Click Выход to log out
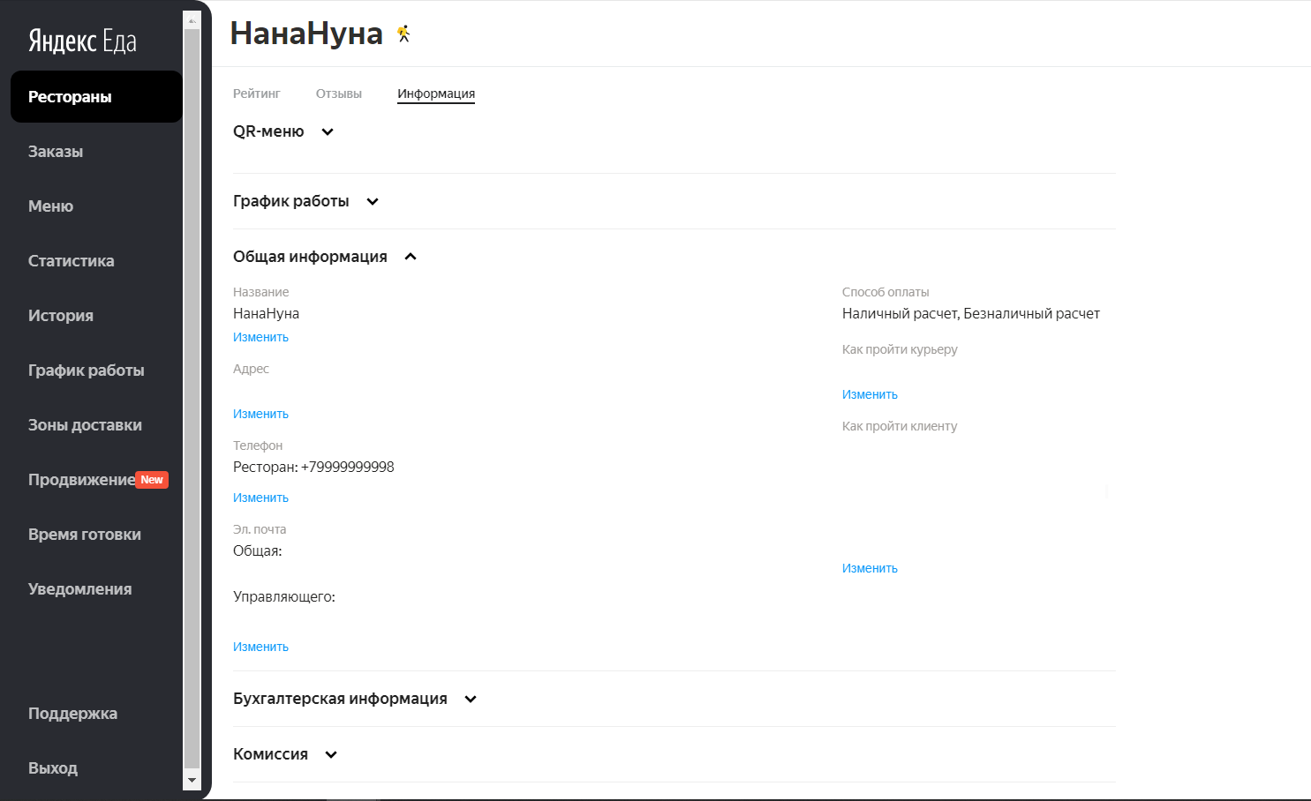This screenshot has width=1311, height=801. pyautogui.click(x=53, y=768)
